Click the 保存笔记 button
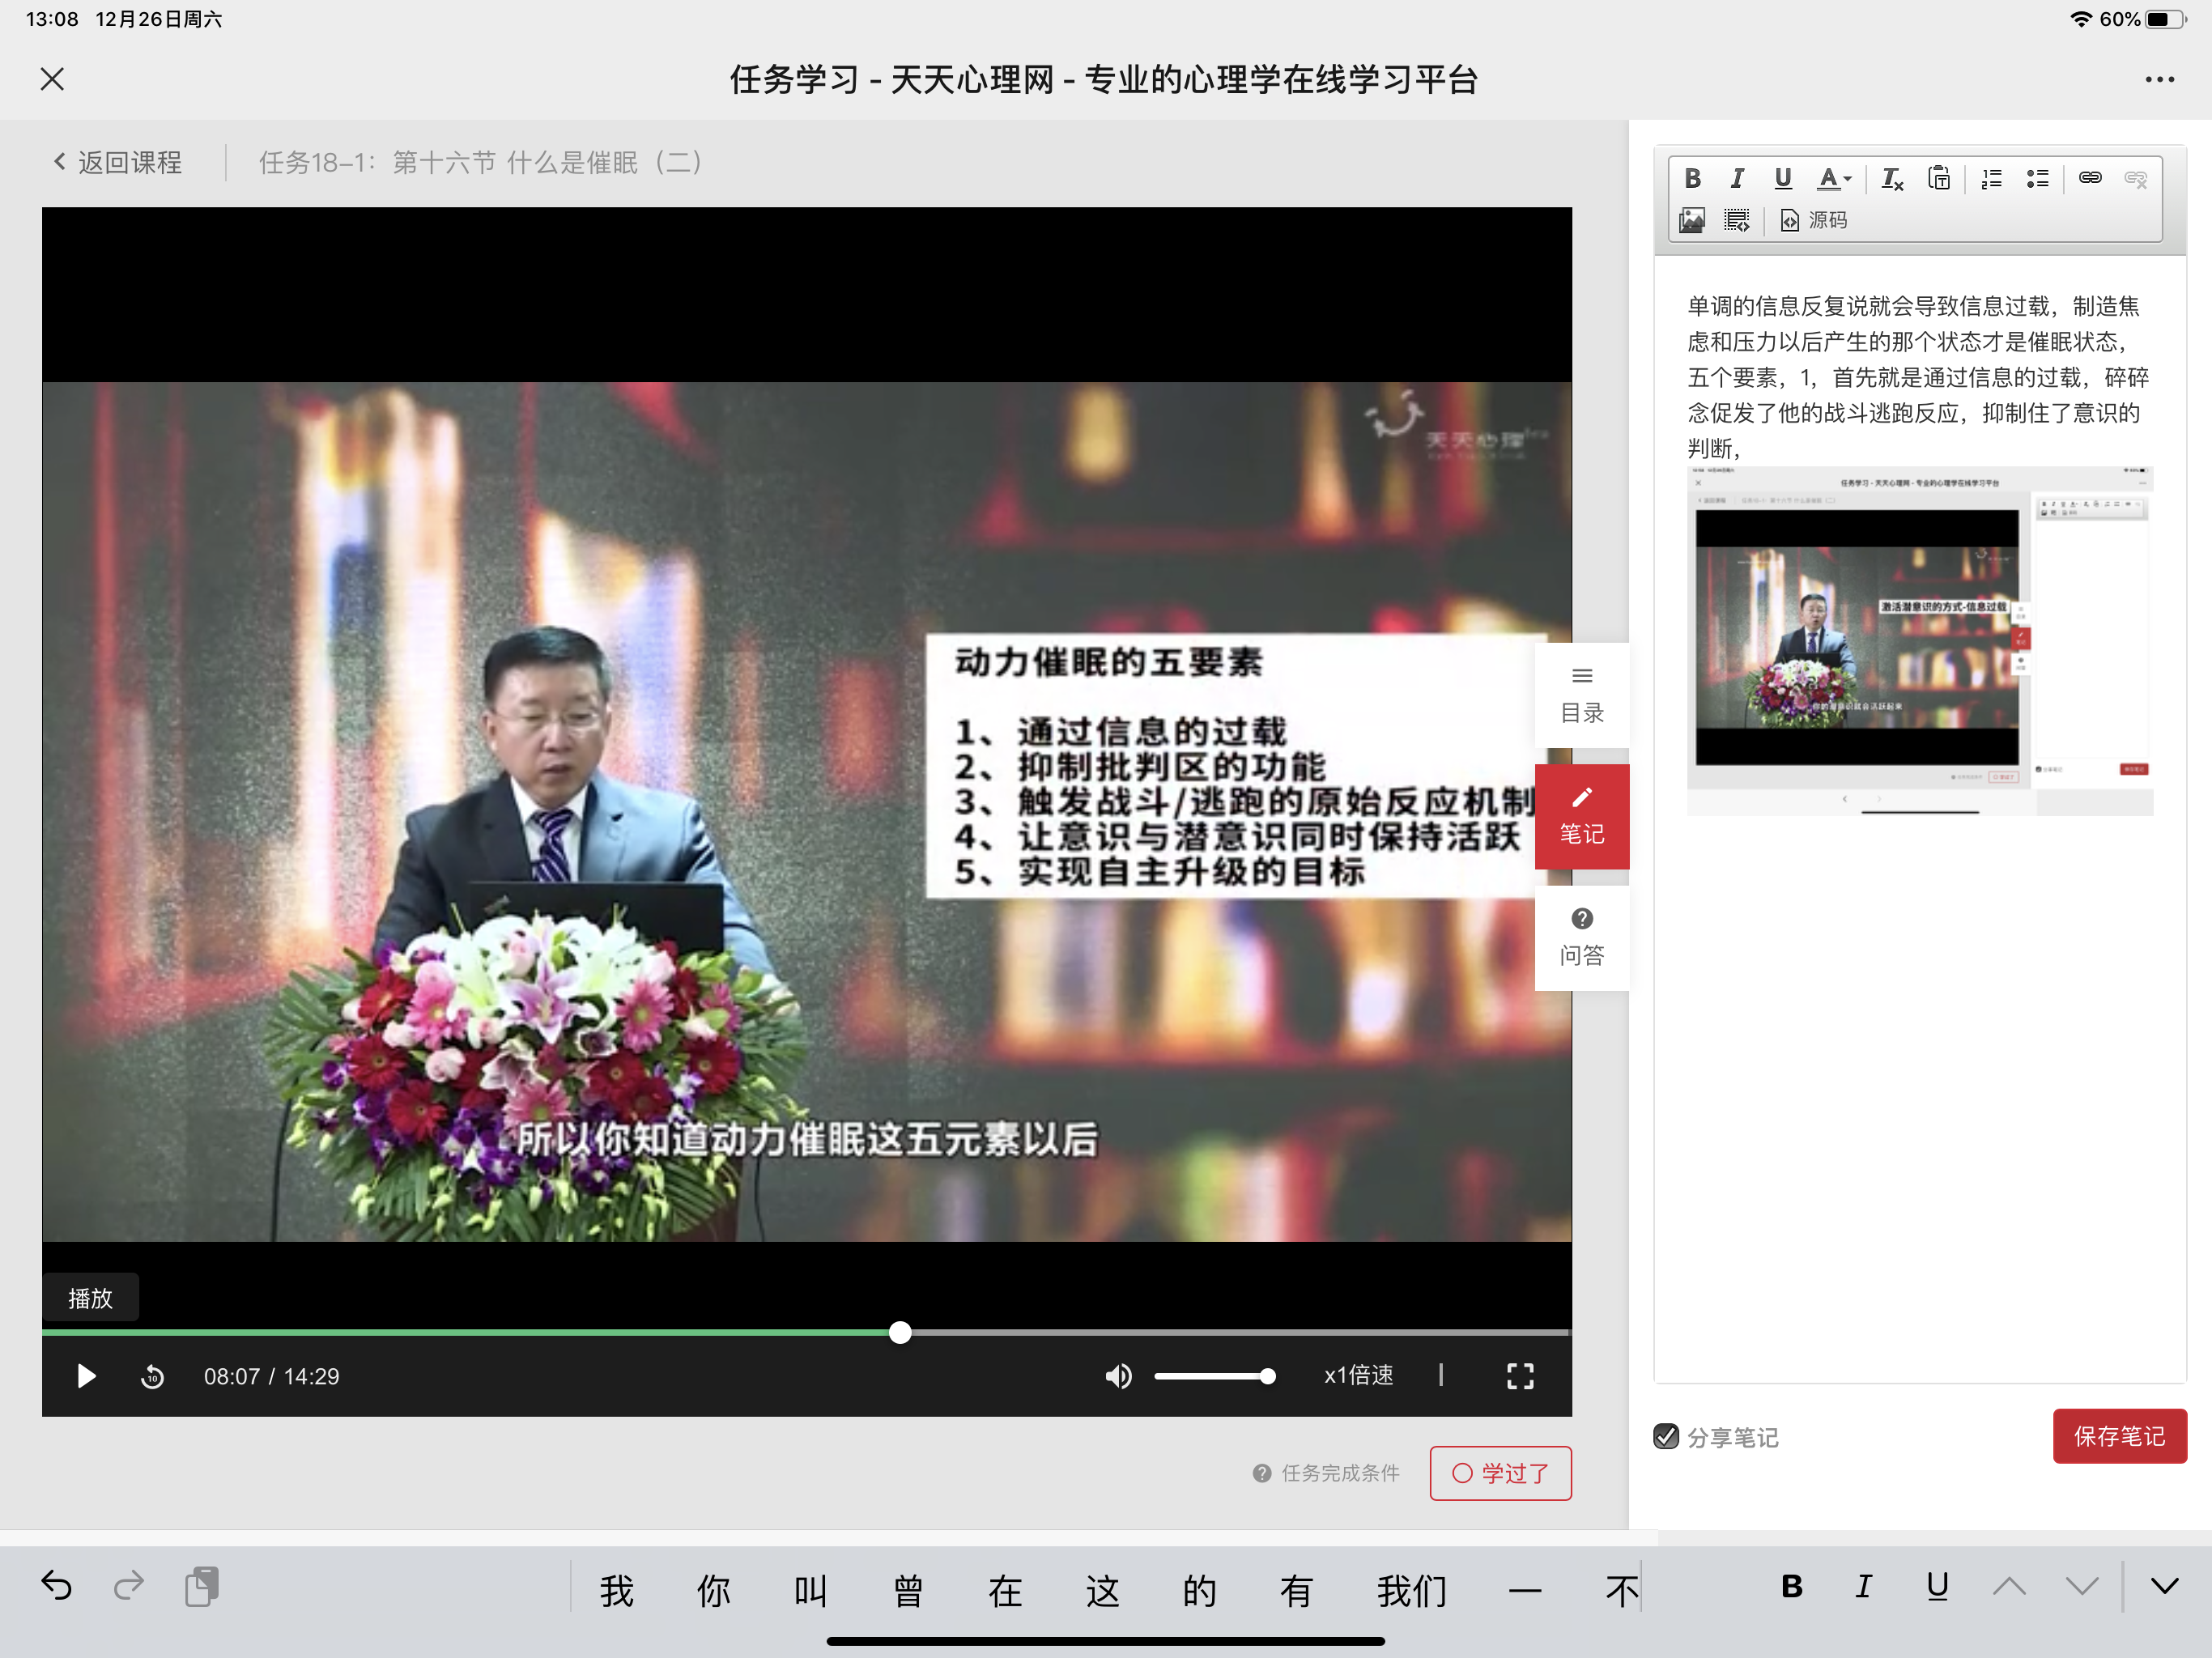Viewport: 2212px width, 1658px height. (x=2119, y=1437)
